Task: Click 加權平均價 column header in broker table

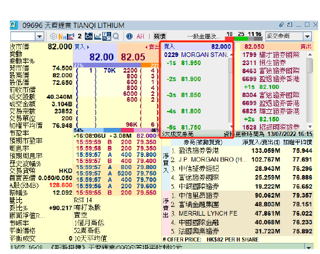Action: point(297,142)
